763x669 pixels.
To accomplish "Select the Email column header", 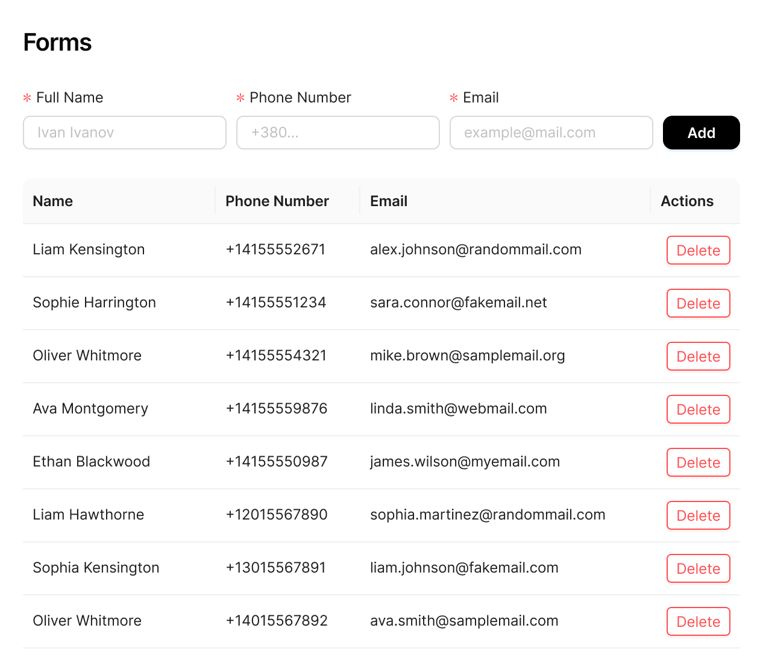I will 389,201.
